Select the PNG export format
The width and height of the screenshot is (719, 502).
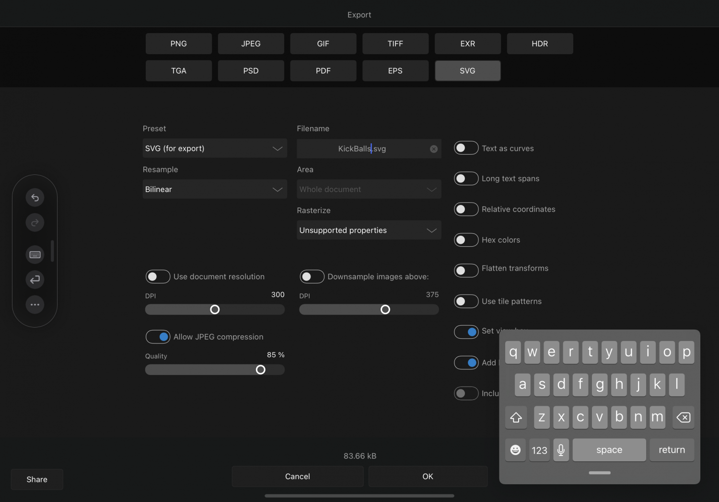[179, 44]
